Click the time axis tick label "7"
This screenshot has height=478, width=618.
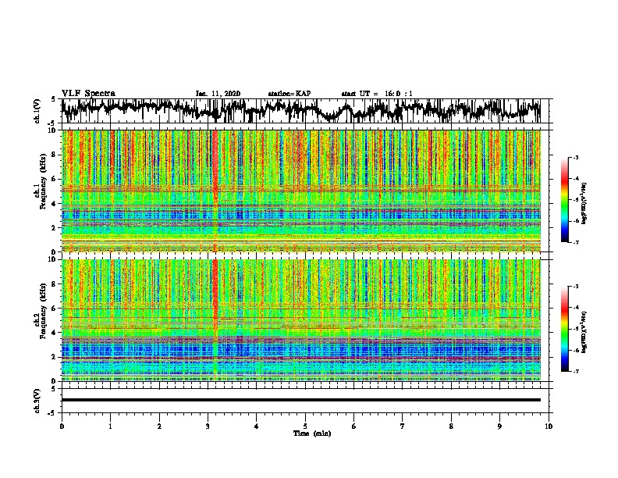403,426
